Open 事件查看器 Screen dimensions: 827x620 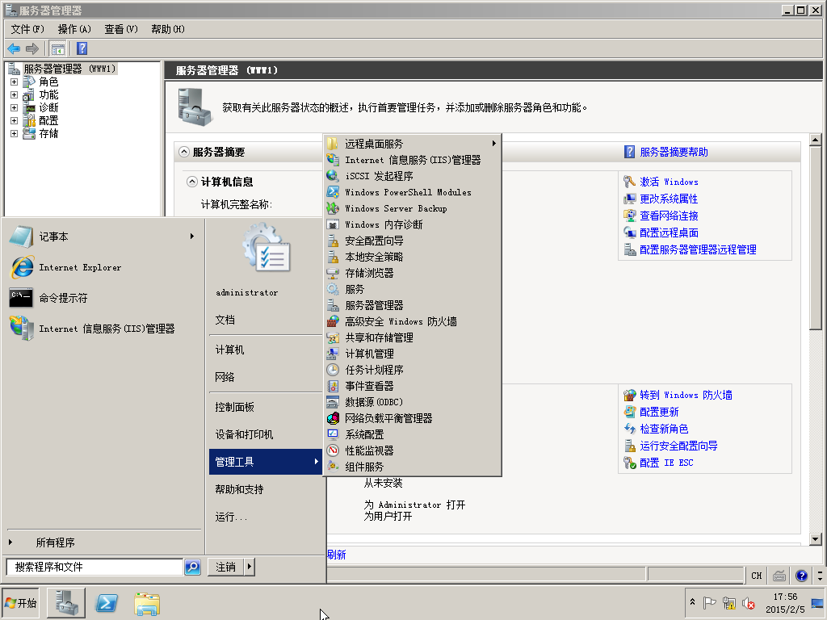[412, 386]
